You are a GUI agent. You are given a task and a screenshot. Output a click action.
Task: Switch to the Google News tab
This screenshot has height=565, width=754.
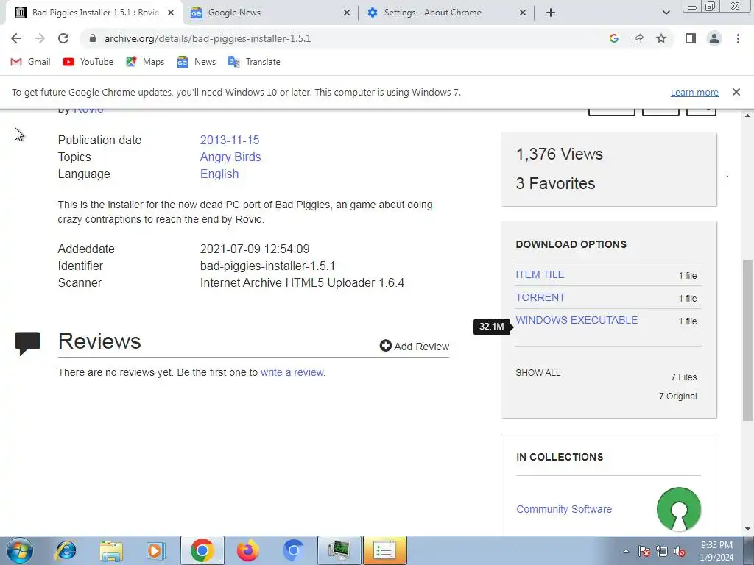[269, 13]
